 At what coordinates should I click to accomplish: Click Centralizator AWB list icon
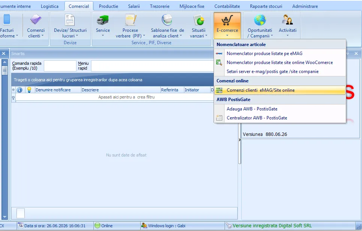click(219, 118)
